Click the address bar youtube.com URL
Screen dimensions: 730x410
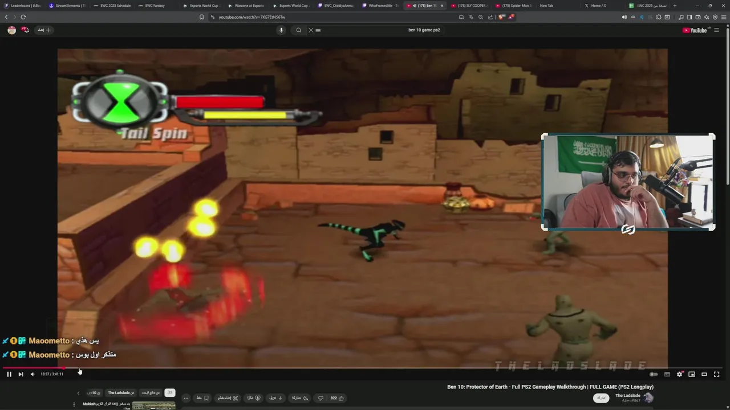point(252,17)
